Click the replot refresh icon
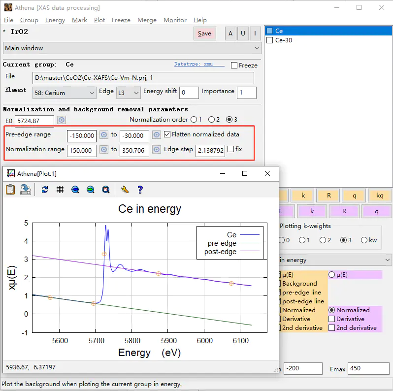This screenshot has height=391, width=393. click(x=45, y=190)
